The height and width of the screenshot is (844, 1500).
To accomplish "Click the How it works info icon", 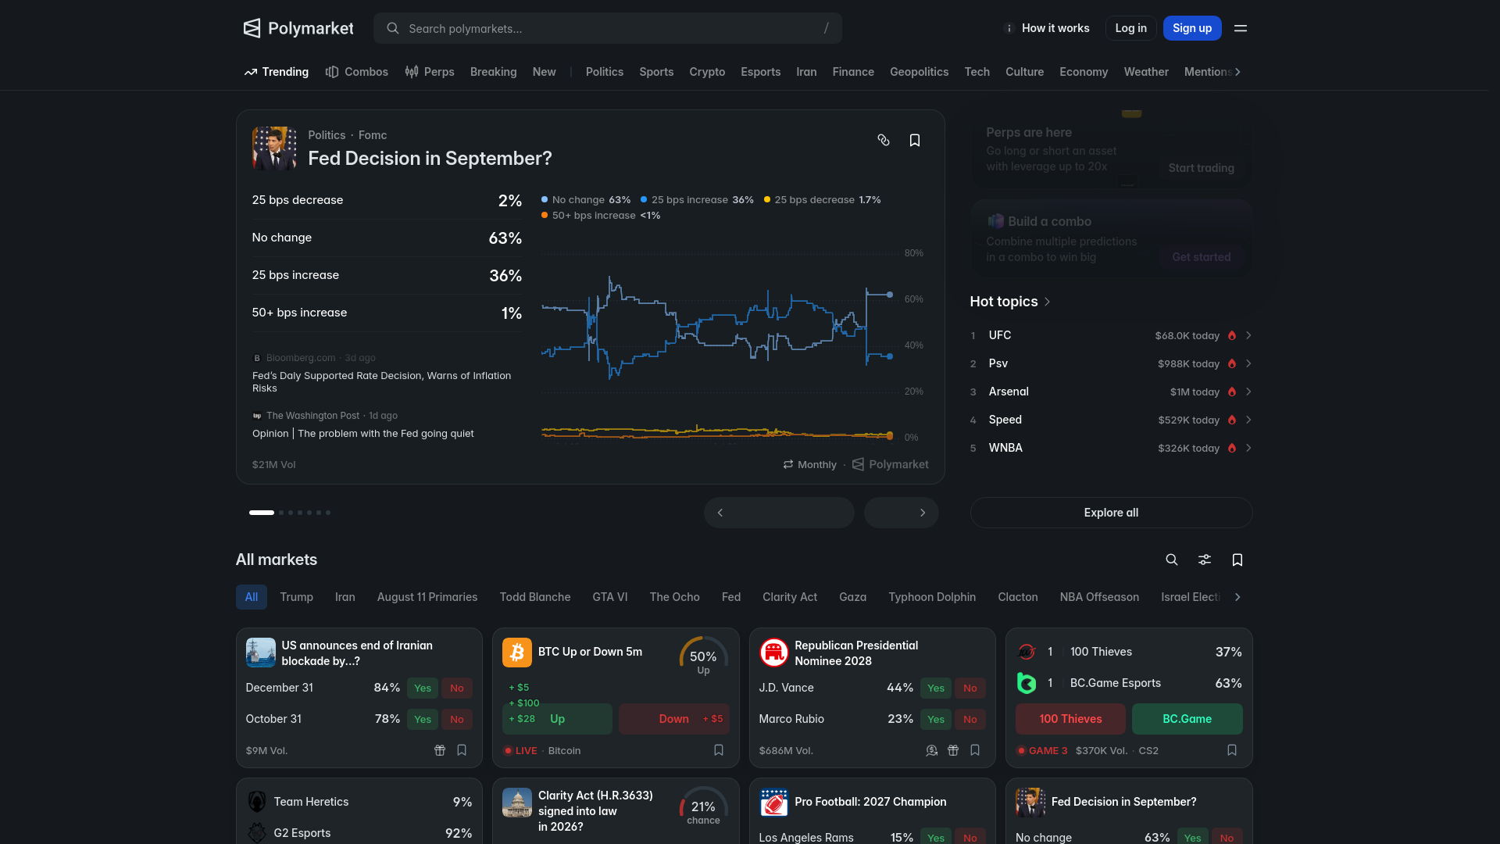I will pyautogui.click(x=1009, y=28).
